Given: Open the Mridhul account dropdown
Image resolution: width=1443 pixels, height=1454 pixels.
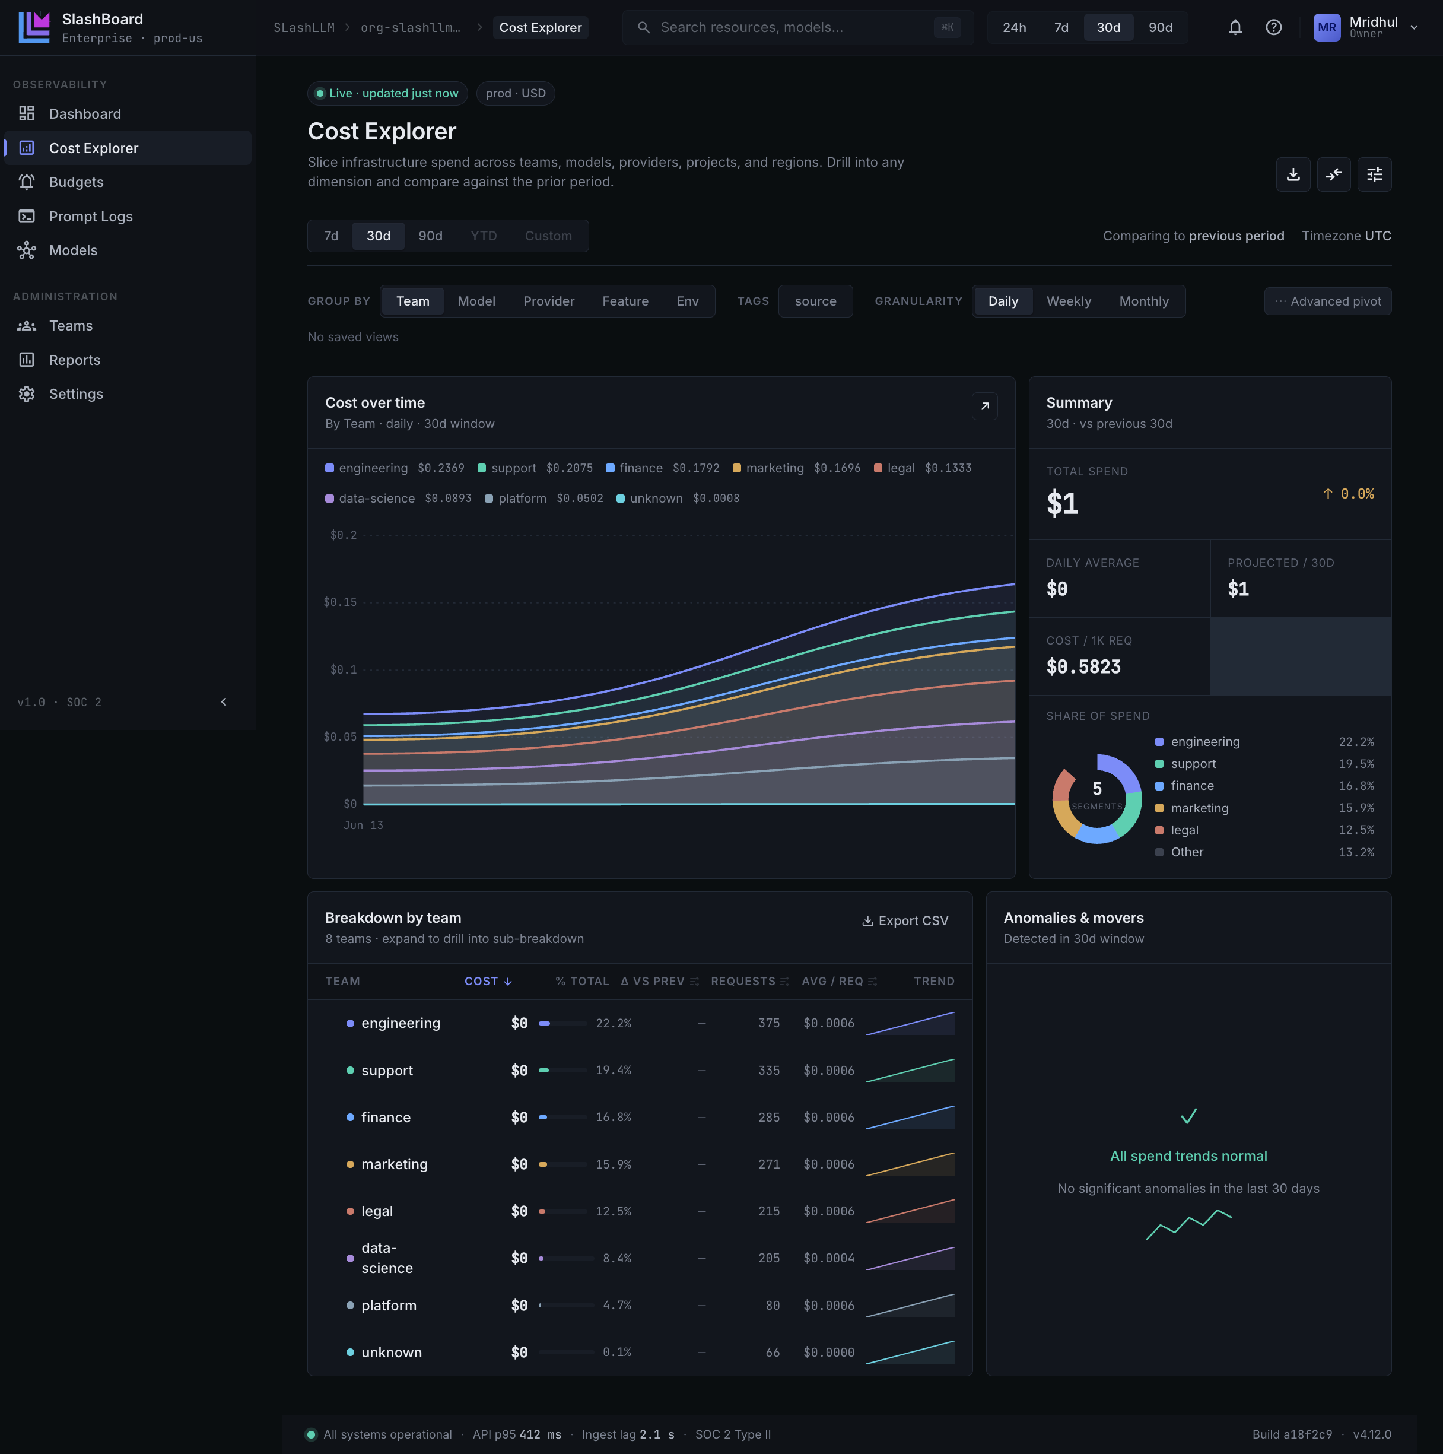Looking at the screenshot, I should pos(1365,28).
